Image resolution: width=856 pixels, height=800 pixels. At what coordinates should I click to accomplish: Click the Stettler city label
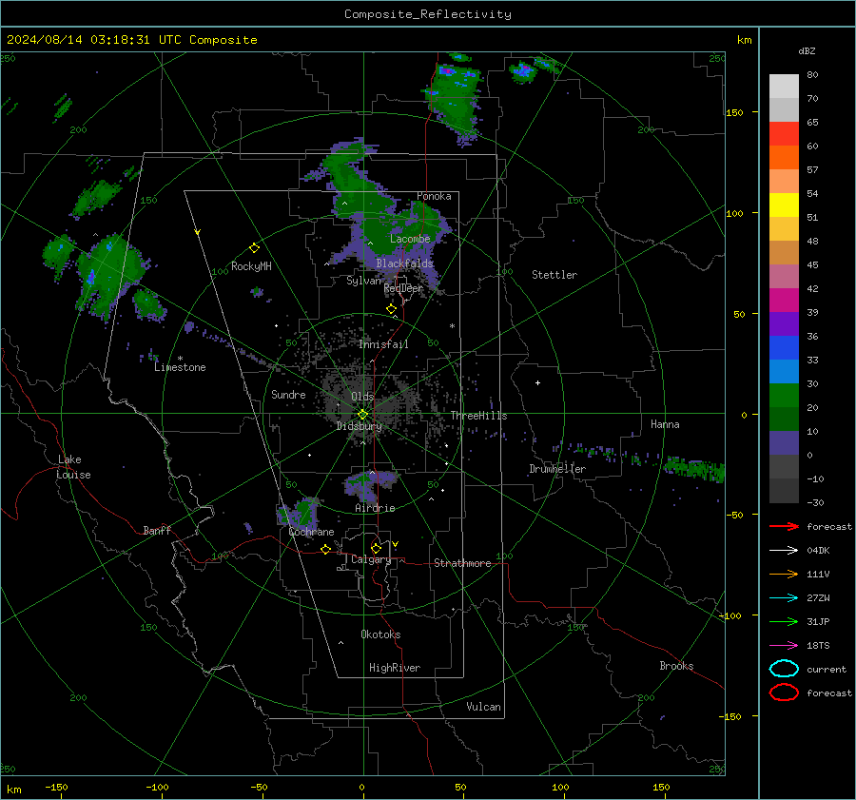pos(554,275)
